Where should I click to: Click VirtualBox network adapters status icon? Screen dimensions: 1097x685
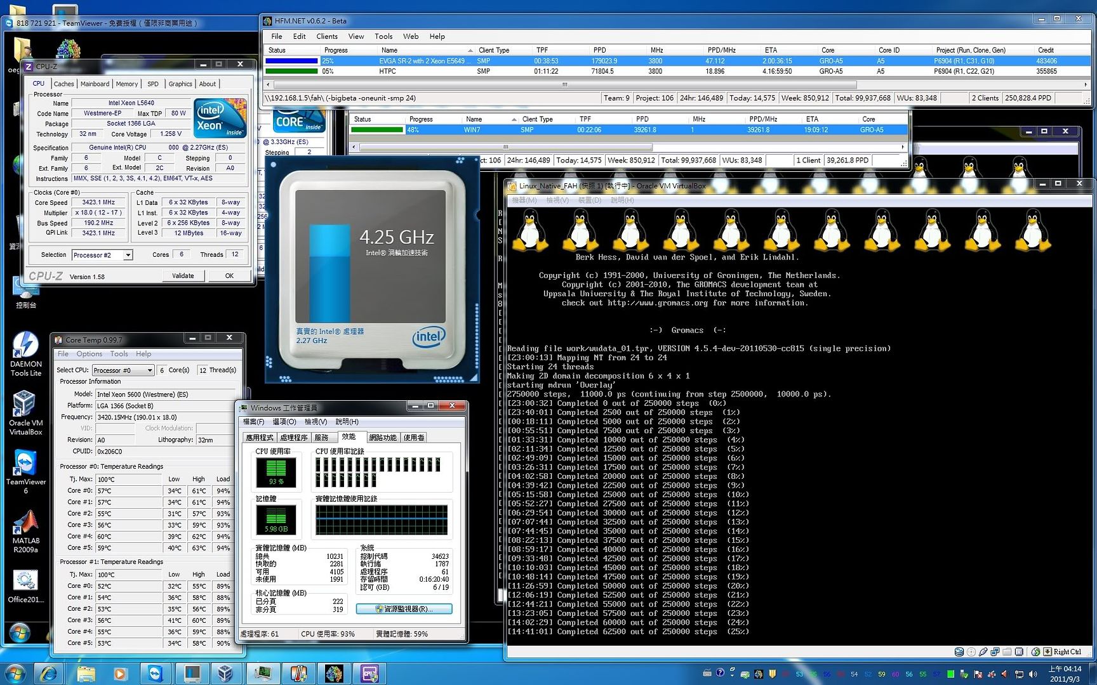995,651
